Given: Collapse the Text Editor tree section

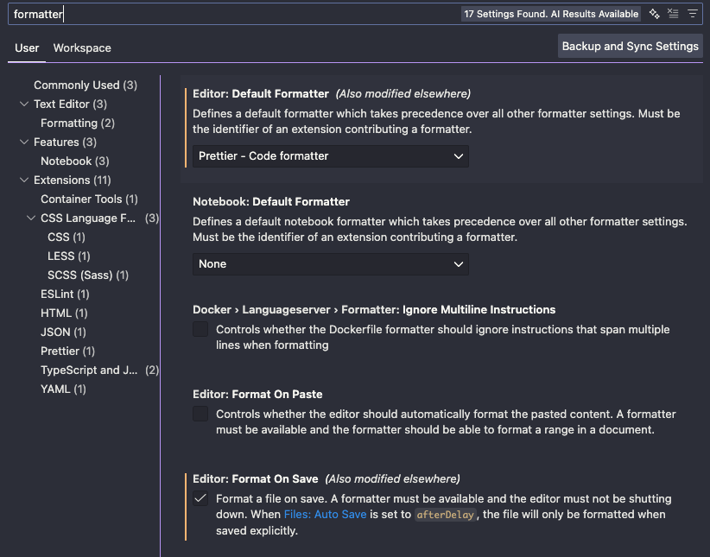Looking at the screenshot, I should pyautogui.click(x=24, y=104).
